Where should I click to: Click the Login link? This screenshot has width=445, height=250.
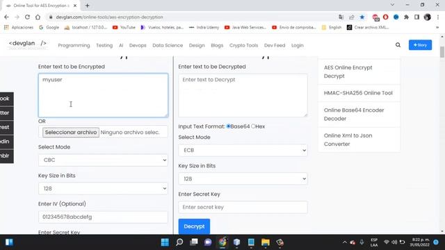click(297, 45)
